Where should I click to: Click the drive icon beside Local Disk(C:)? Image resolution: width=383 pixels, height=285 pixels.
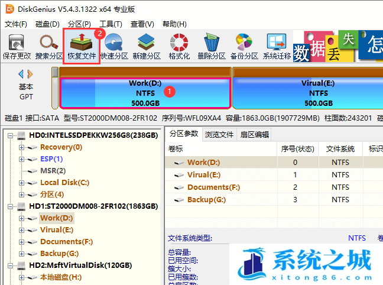[x=33, y=183]
